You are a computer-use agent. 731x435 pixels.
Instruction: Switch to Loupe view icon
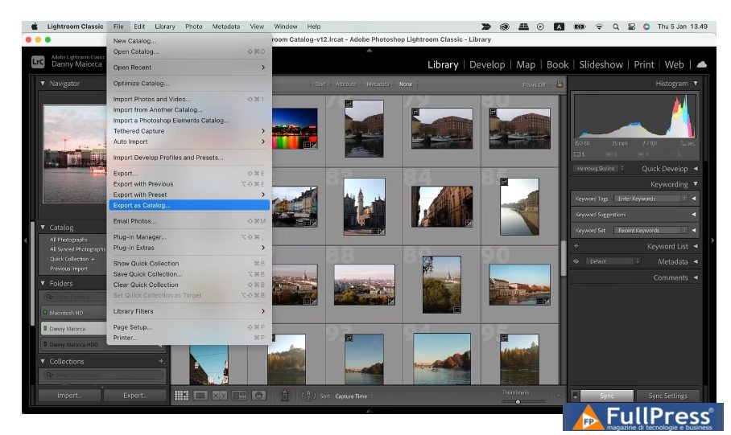click(200, 396)
